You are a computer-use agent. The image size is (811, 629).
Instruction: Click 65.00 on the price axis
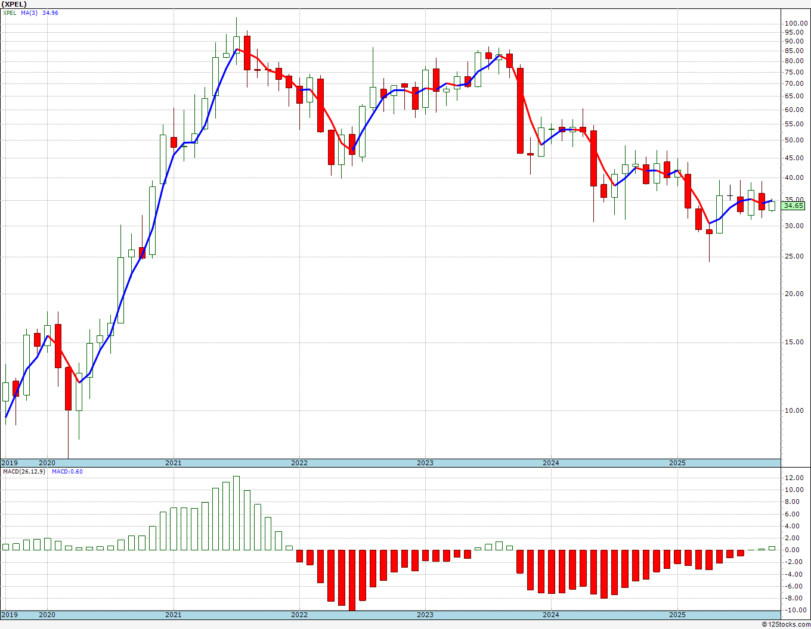point(794,96)
